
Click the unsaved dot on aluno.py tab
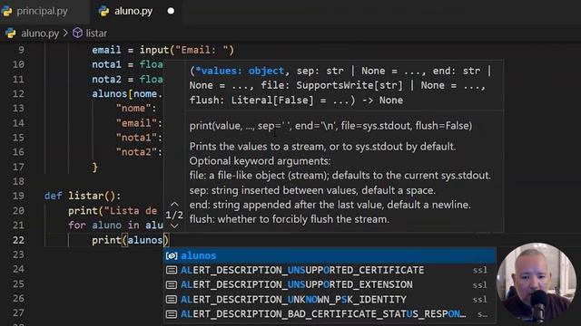click(x=171, y=11)
